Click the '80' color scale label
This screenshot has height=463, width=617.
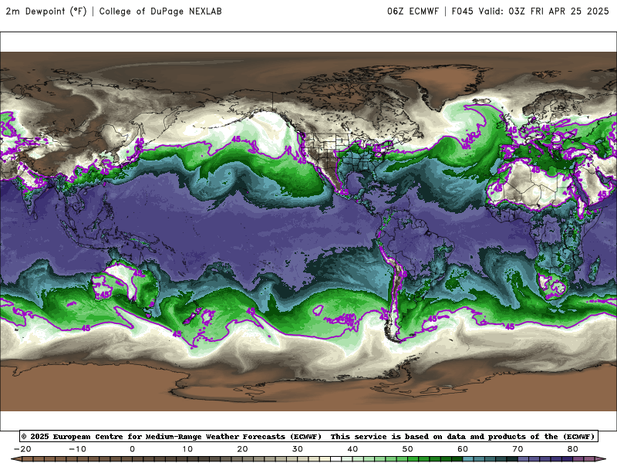click(573, 449)
